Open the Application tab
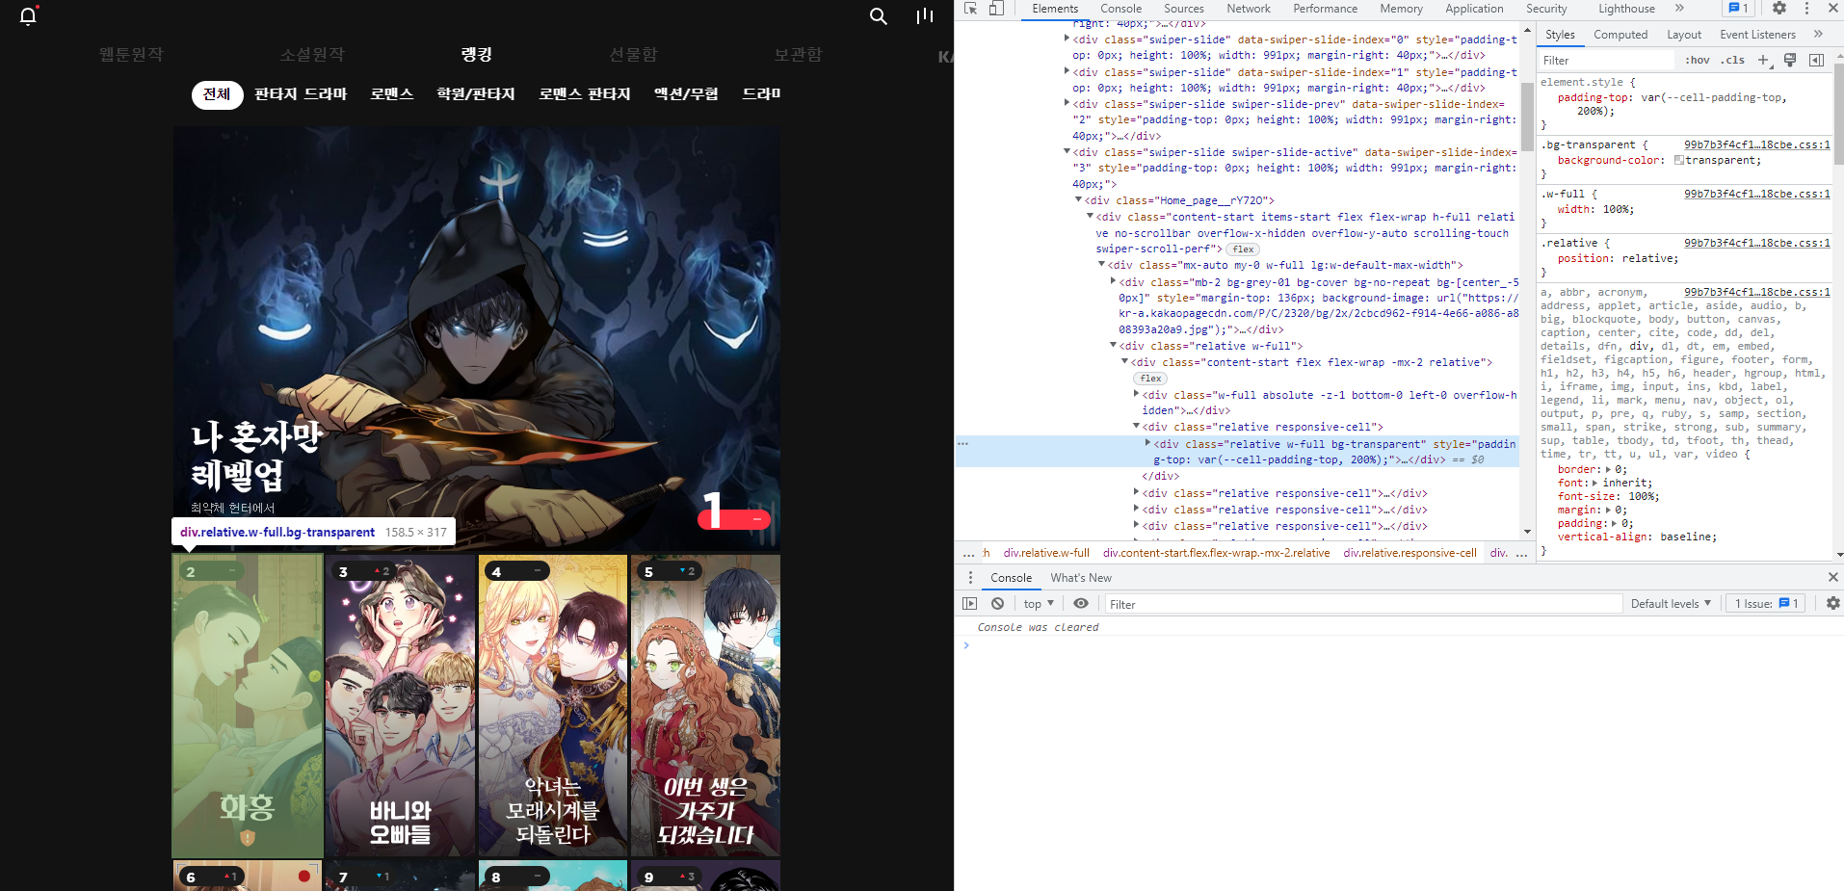This screenshot has height=891, width=1844. coord(1473,9)
